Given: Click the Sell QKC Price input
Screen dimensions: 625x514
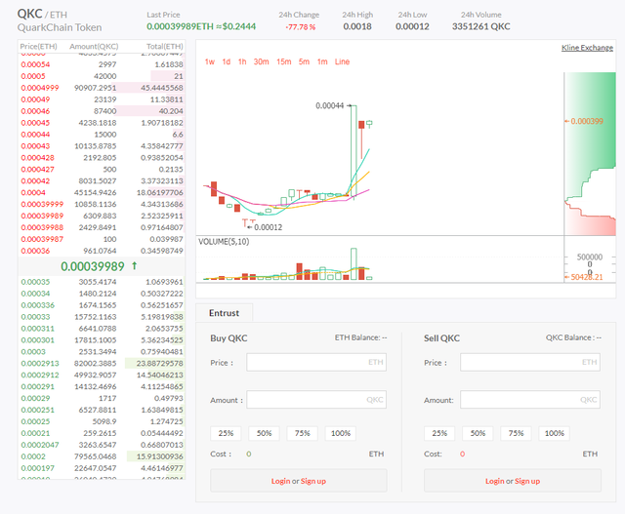Looking at the screenshot, I should [530, 362].
